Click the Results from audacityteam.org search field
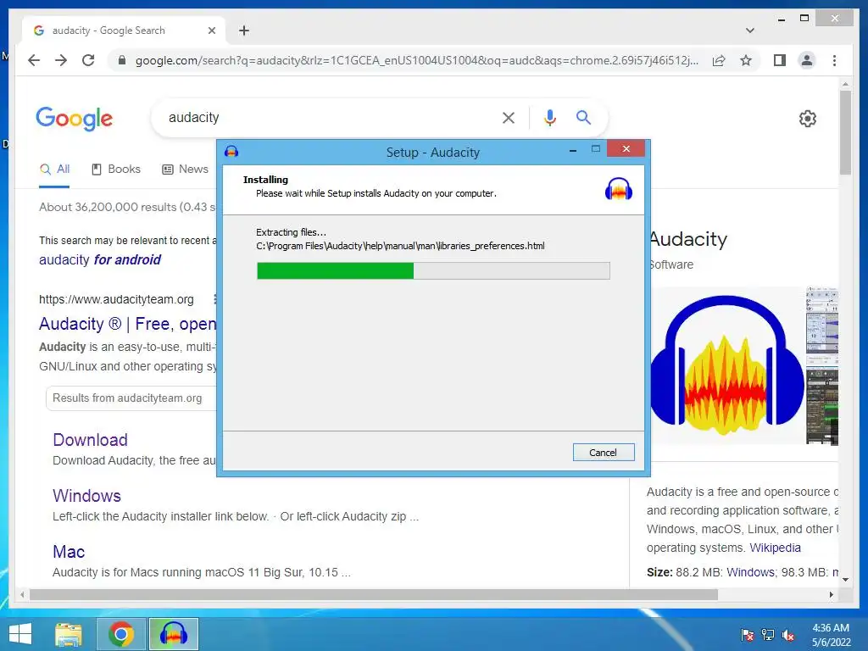The image size is (868, 651). coord(131,398)
